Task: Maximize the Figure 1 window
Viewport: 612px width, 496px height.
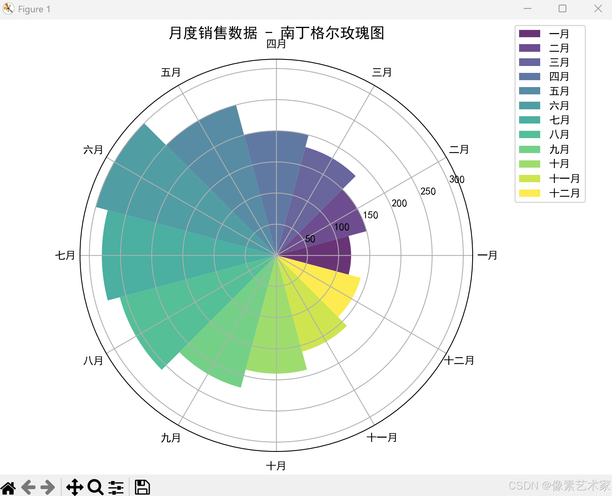Action: [x=562, y=9]
